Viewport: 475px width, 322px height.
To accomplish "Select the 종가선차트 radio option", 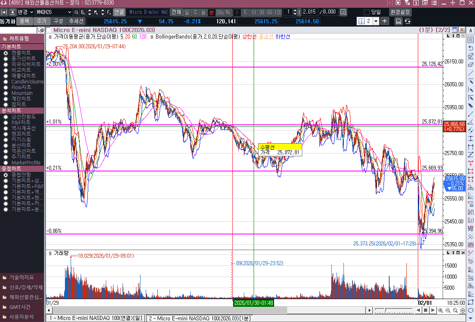I will coord(6,59).
